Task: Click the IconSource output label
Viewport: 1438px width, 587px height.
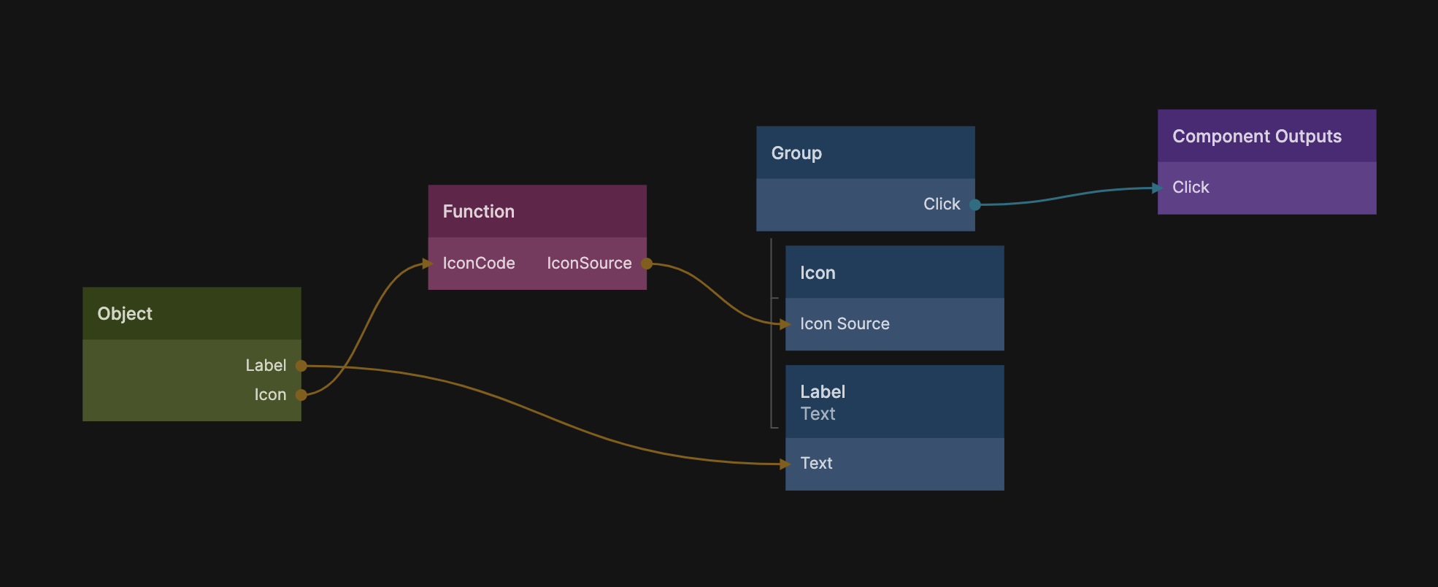Action: click(589, 264)
